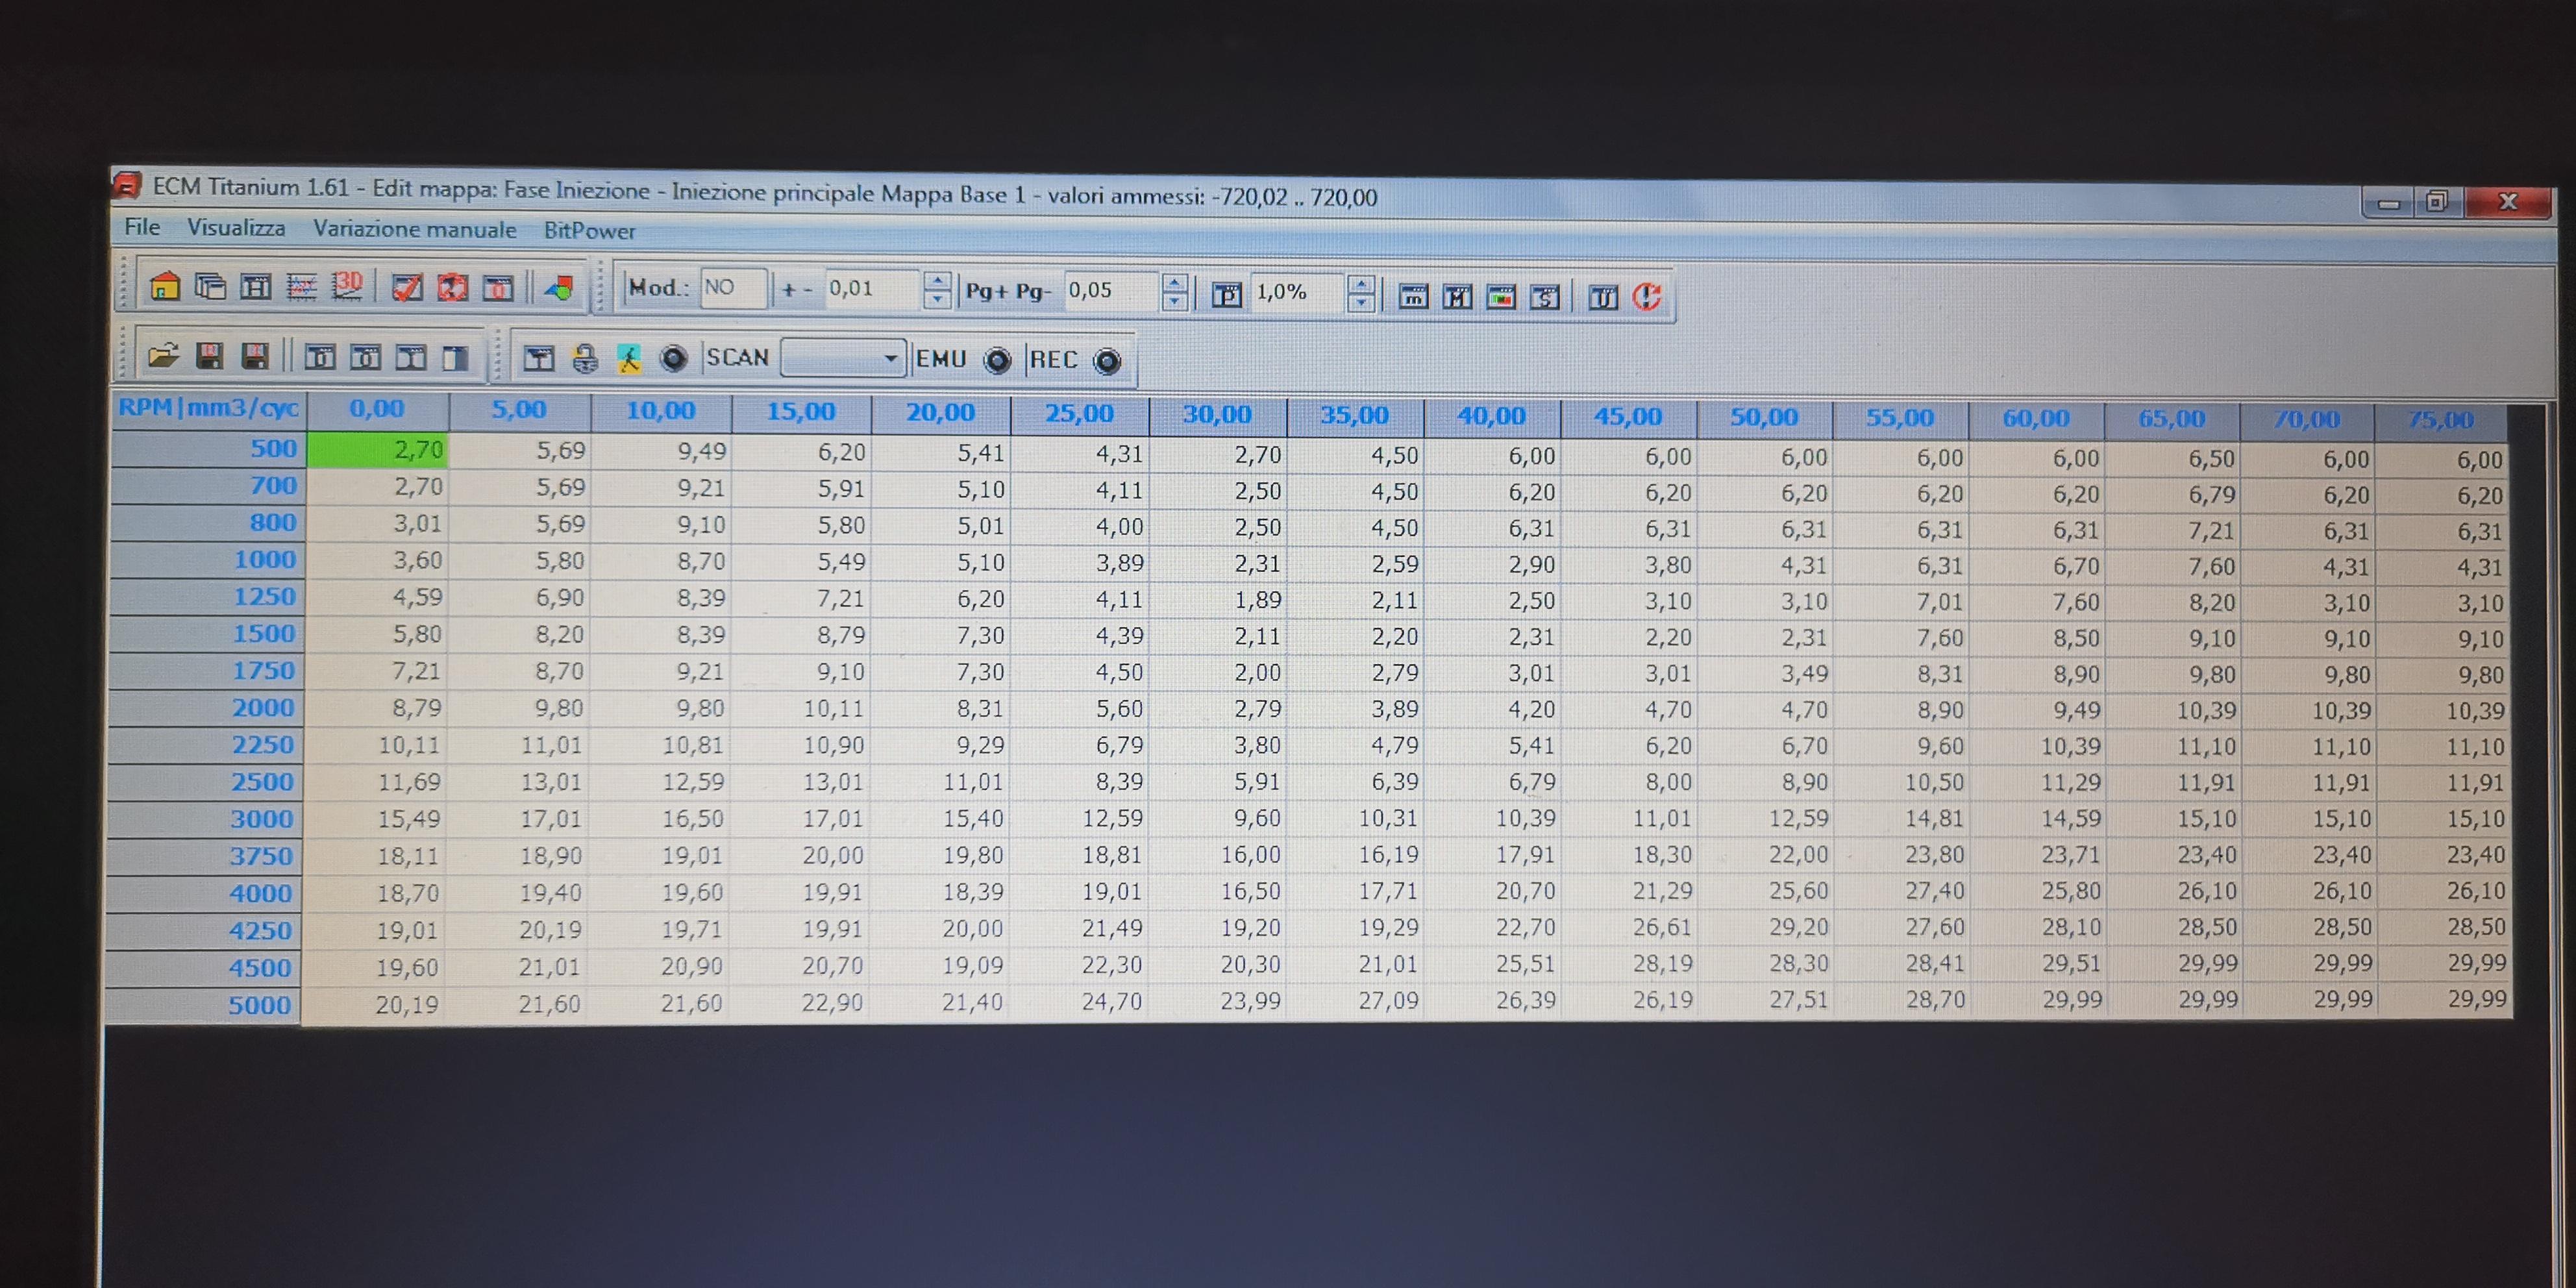This screenshot has height=1288, width=2576.
Task: Open the Variazione manuale menu
Action: (415, 229)
